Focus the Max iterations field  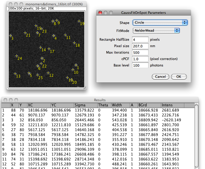click(x=140, y=53)
